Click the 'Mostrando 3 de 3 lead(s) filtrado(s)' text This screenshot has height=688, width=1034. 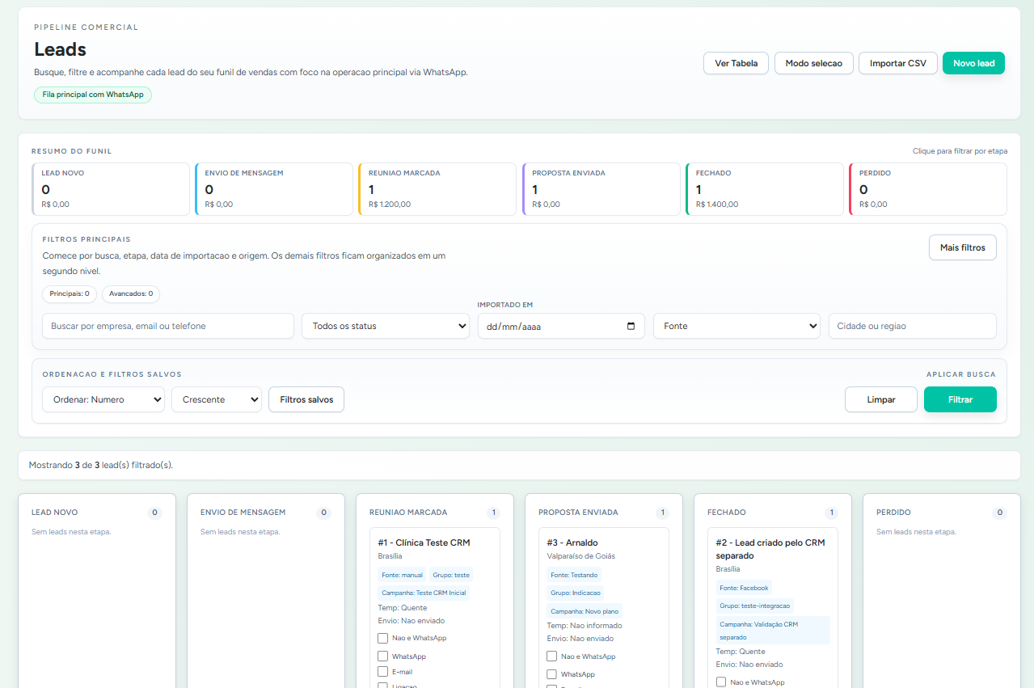click(x=101, y=465)
